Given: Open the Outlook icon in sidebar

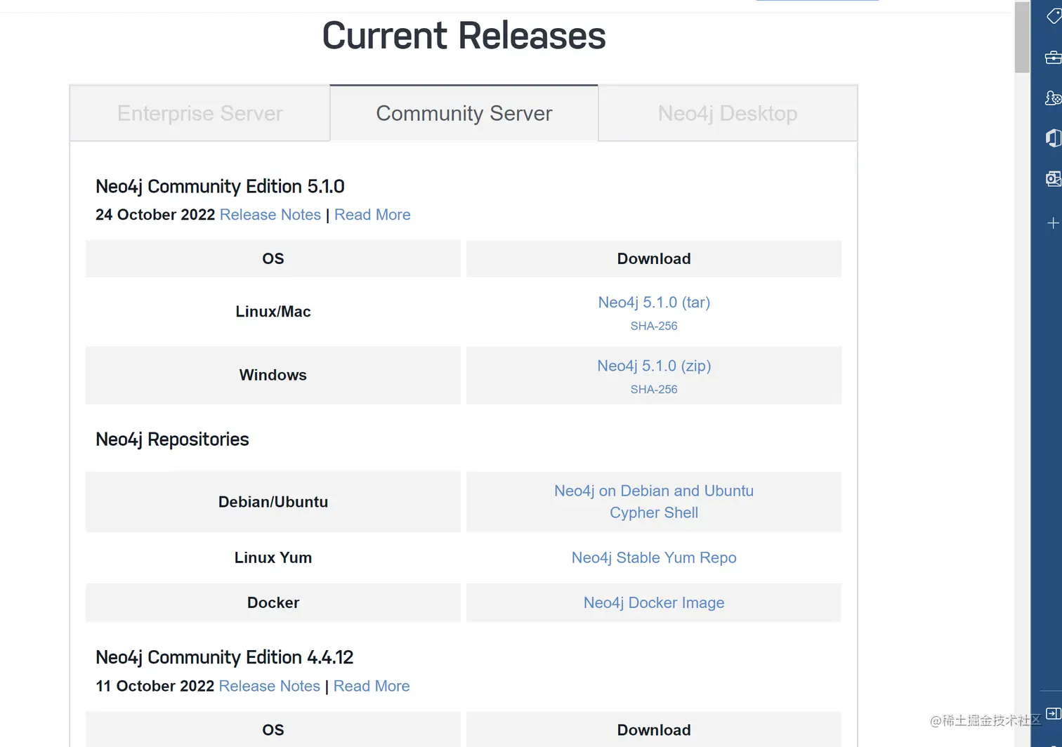Looking at the screenshot, I should click(x=1053, y=179).
